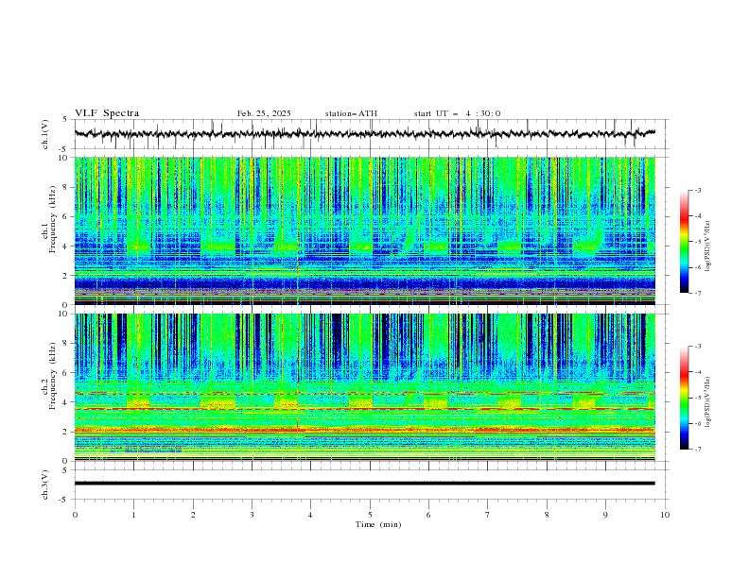Click the "Time (min)" axis title
This screenshot has width=749, height=578.
click(x=378, y=524)
